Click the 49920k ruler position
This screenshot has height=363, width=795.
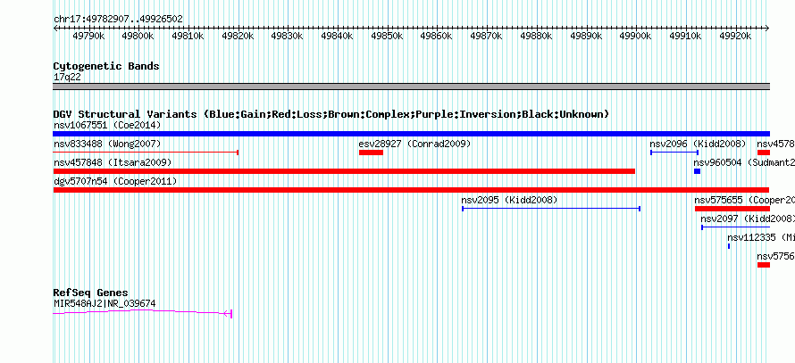[737, 36]
